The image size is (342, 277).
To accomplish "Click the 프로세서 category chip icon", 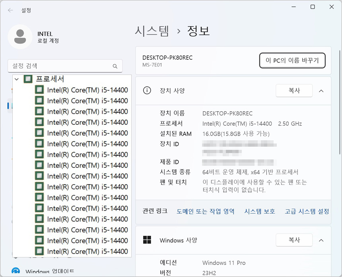I will 28,79.
